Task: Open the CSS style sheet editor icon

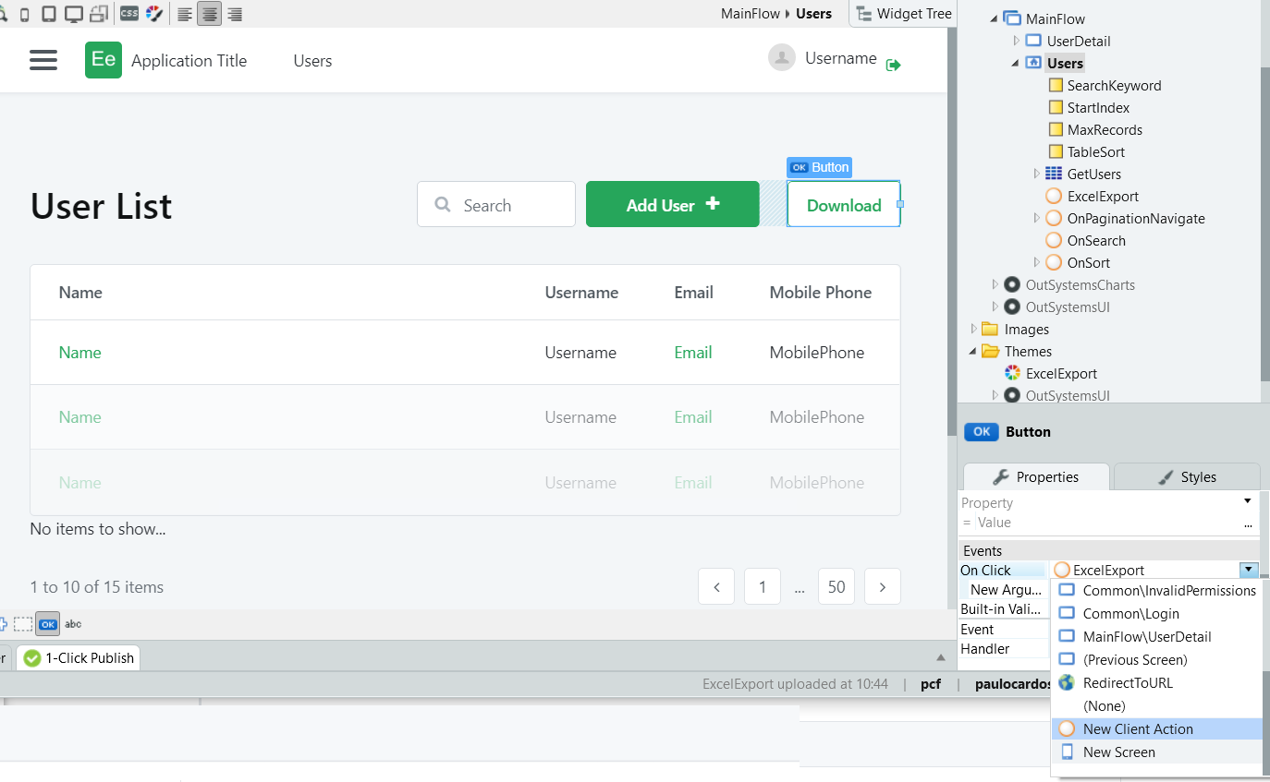Action: pyautogui.click(x=129, y=14)
